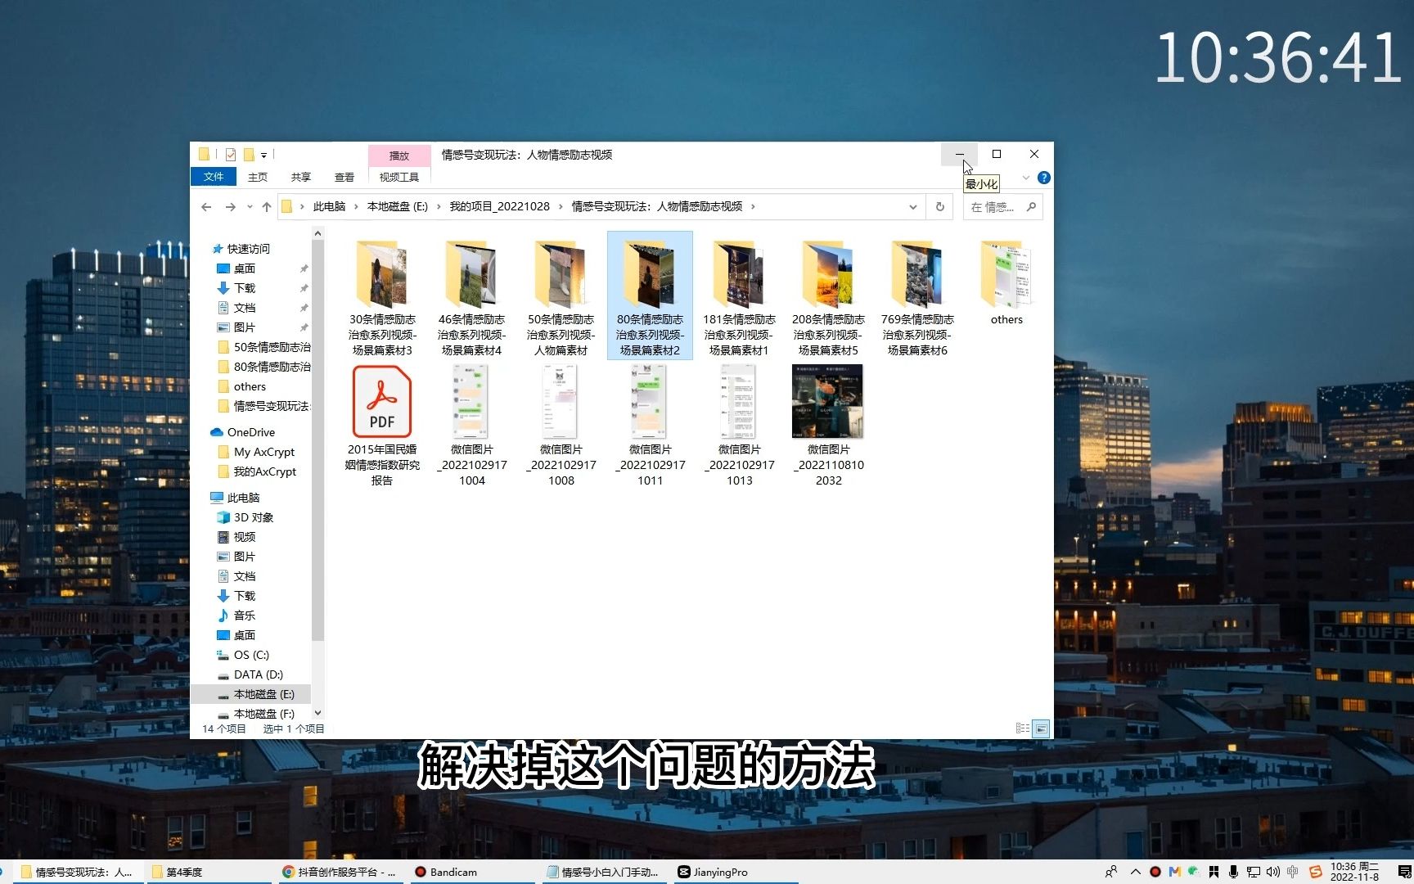Image resolution: width=1414 pixels, height=884 pixels.
Task: Click the up-one-level arrow icon
Action: pos(266,206)
